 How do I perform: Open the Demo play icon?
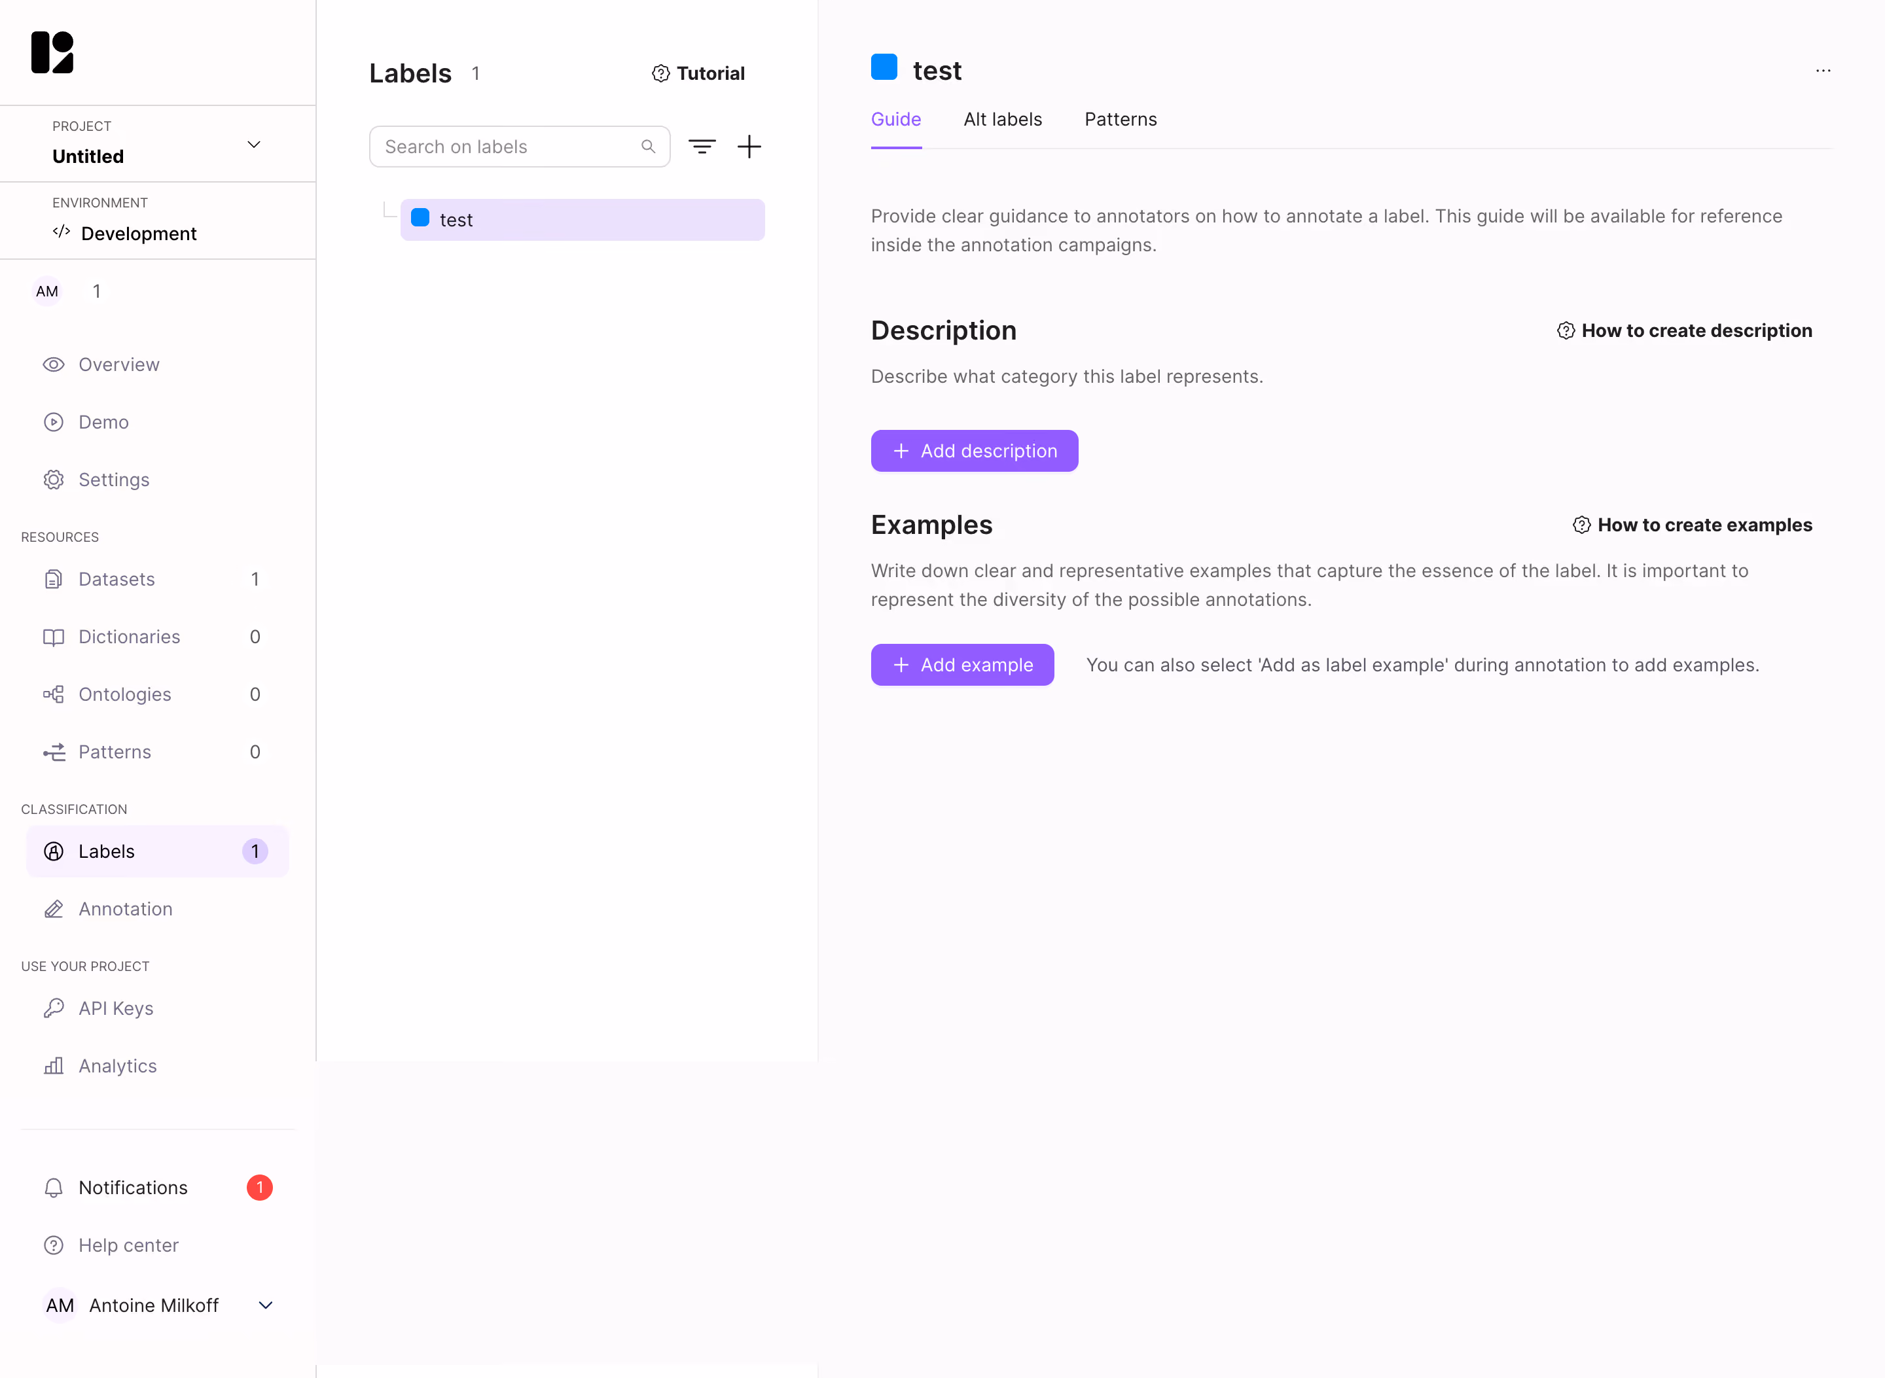[54, 422]
